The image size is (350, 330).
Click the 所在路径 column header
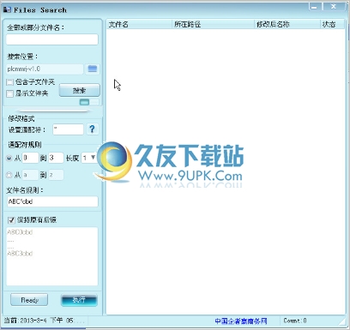tap(213, 25)
